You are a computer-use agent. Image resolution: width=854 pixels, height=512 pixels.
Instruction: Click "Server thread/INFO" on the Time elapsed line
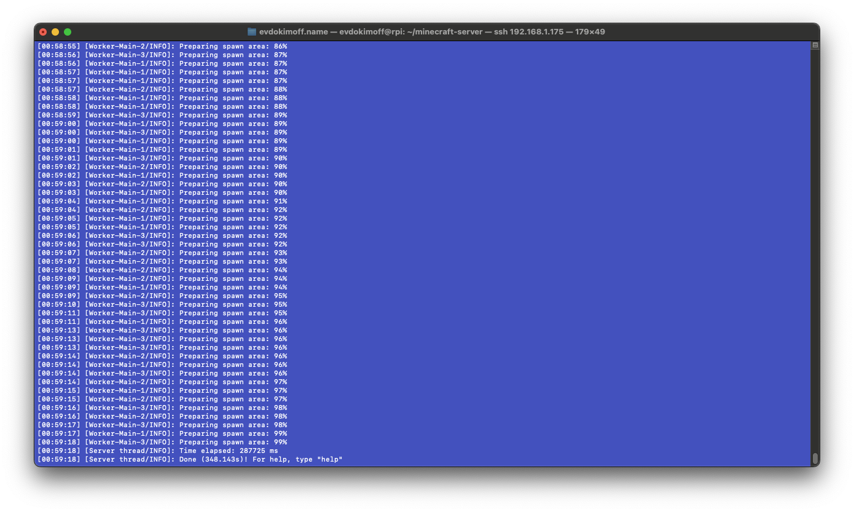[130, 451]
